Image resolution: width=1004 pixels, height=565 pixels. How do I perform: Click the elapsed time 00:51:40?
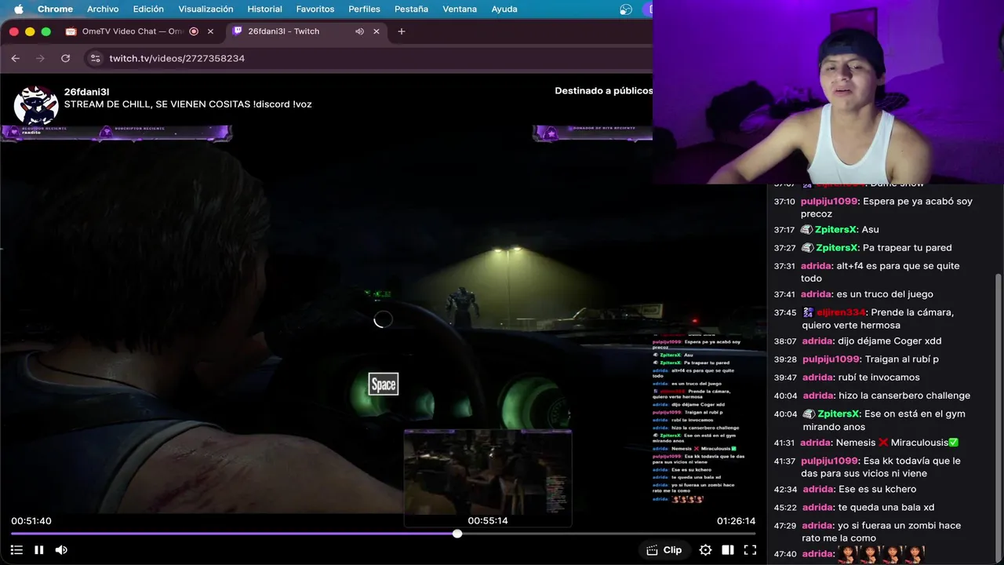click(x=31, y=521)
